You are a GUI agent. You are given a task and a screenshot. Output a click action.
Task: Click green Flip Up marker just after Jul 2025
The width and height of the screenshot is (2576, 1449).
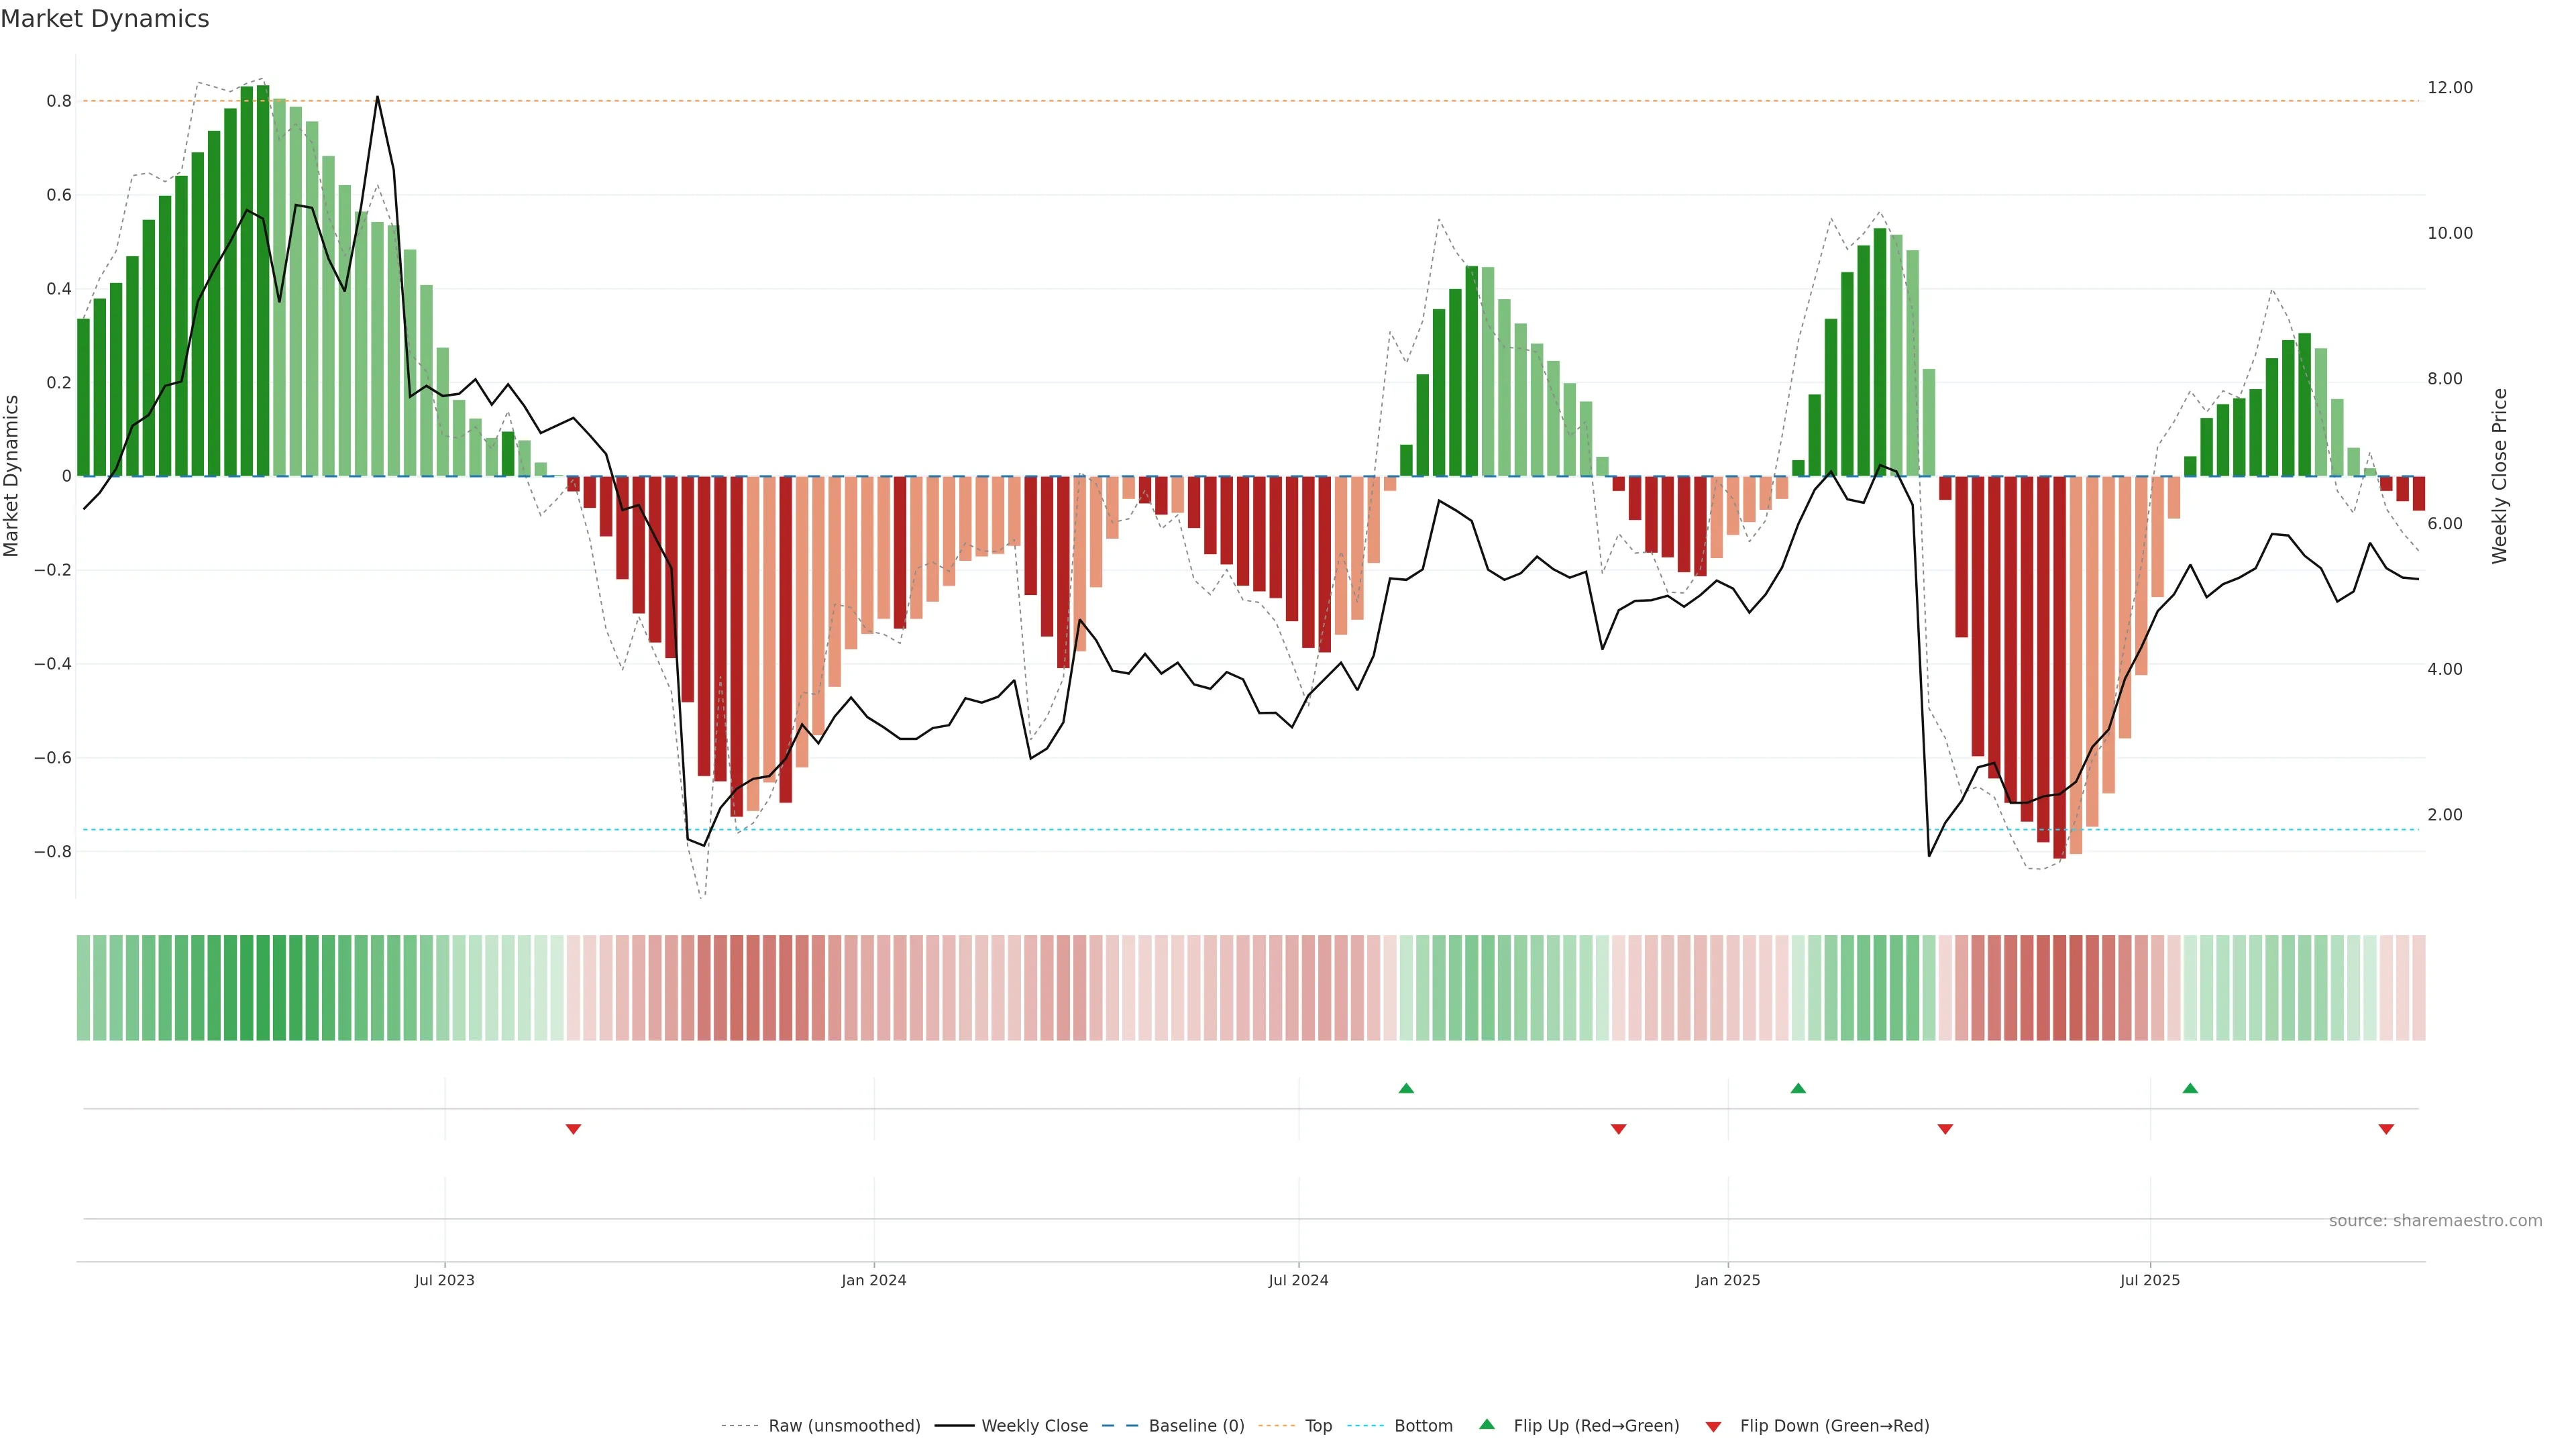pos(2190,1088)
